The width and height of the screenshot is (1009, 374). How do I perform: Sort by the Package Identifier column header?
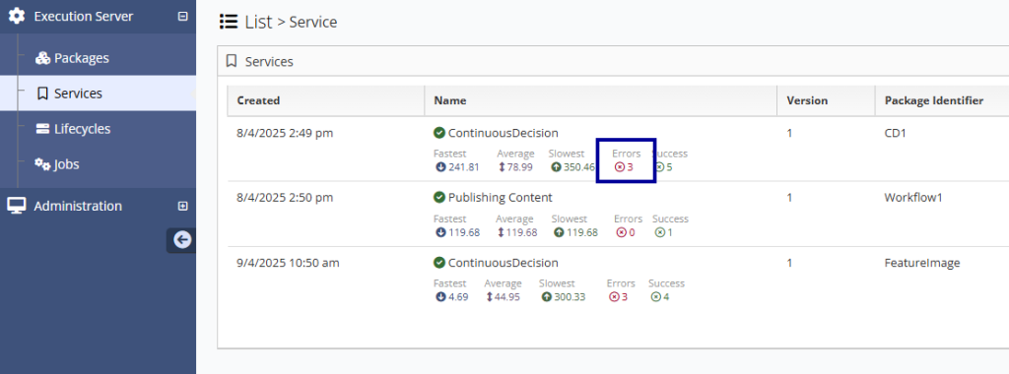click(x=934, y=100)
